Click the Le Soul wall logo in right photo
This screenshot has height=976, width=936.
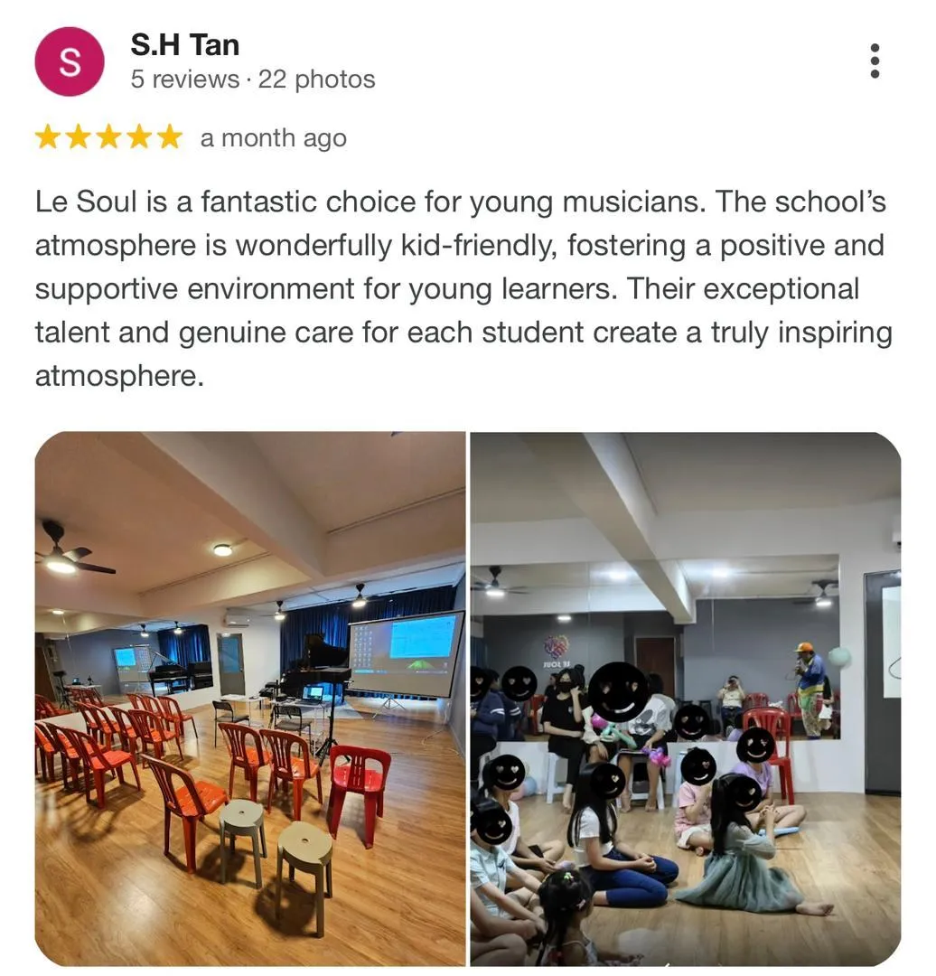tap(557, 650)
